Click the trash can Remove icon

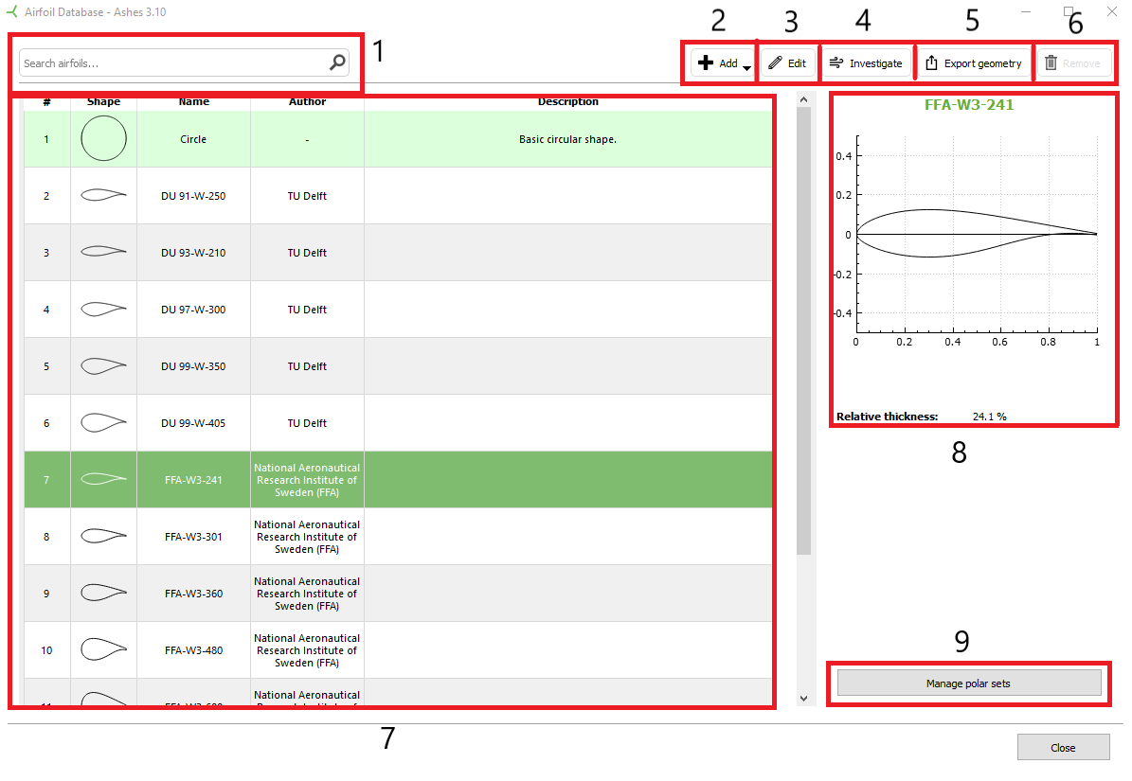tap(1051, 63)
